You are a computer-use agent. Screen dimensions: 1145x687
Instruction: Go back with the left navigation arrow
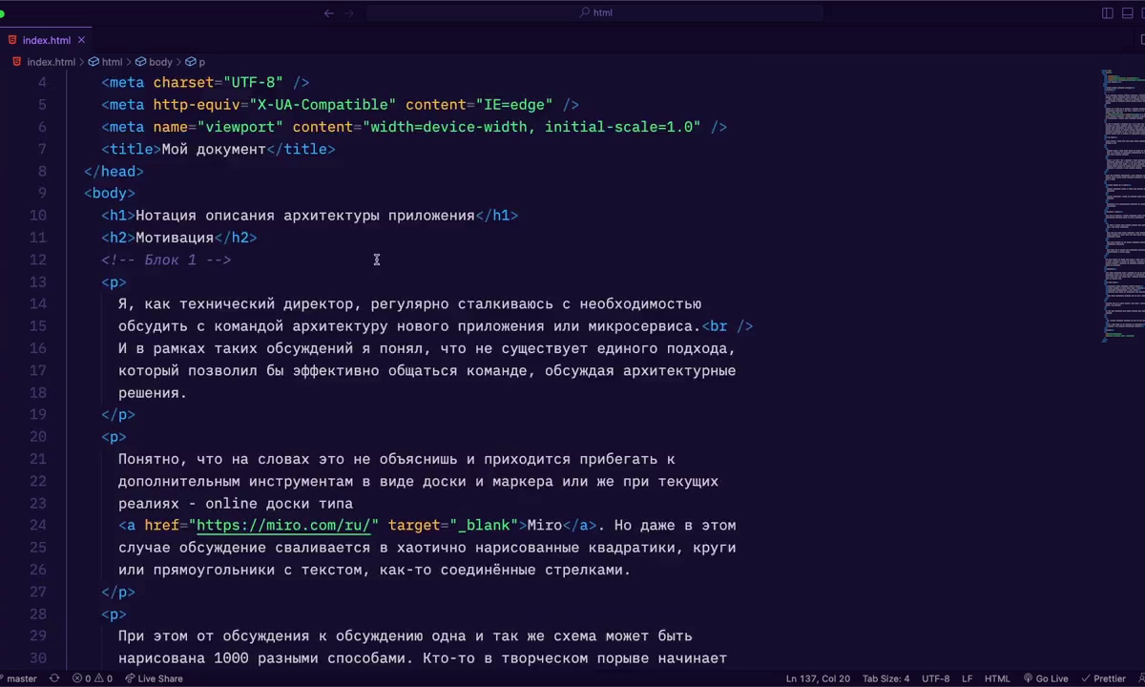pos(329,13)
